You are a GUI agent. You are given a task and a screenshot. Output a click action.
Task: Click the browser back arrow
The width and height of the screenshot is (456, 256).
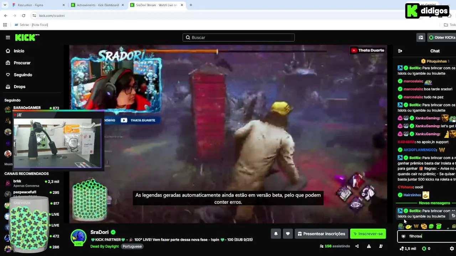click(x=6, y=16)
